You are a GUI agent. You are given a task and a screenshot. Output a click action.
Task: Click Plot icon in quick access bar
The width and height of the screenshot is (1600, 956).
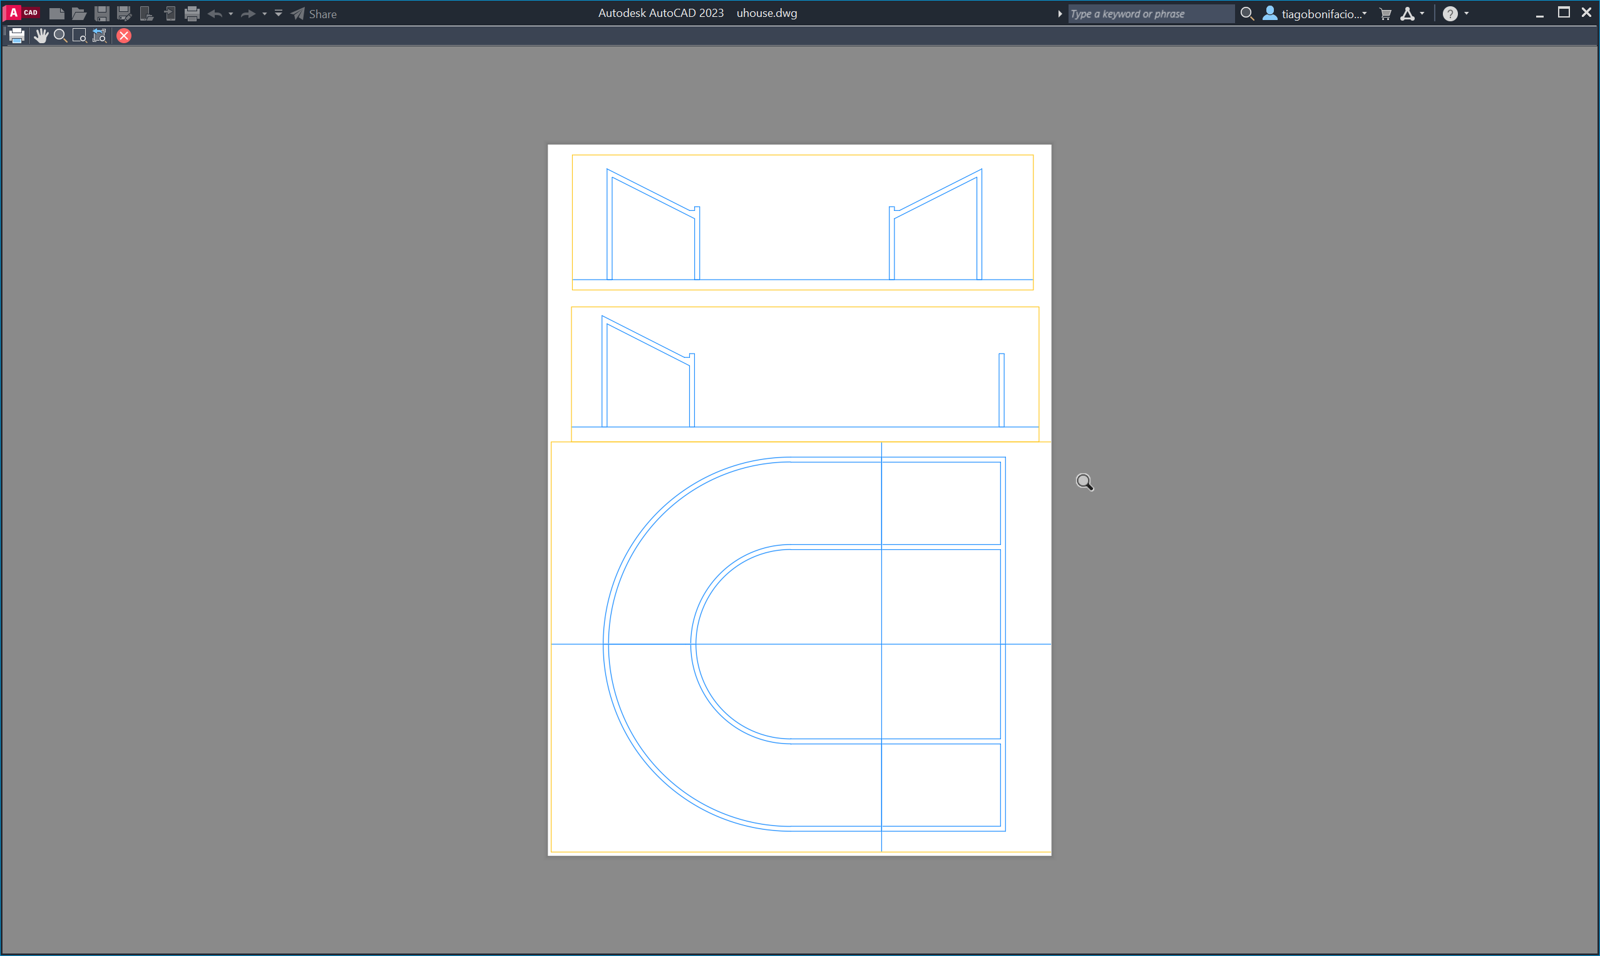(192, 14)
